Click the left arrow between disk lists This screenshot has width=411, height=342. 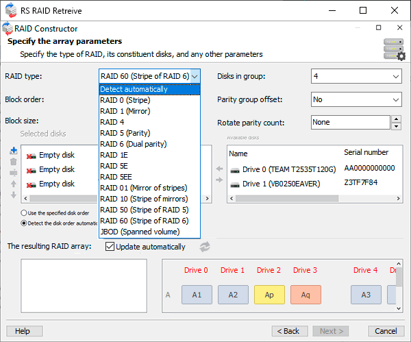219,169
